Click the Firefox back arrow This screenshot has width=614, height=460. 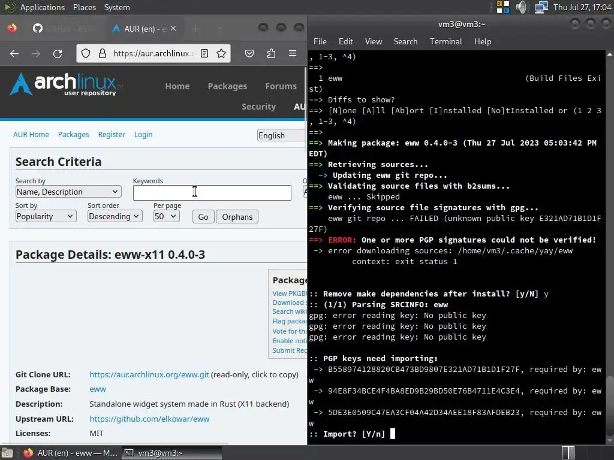[14, 53]
